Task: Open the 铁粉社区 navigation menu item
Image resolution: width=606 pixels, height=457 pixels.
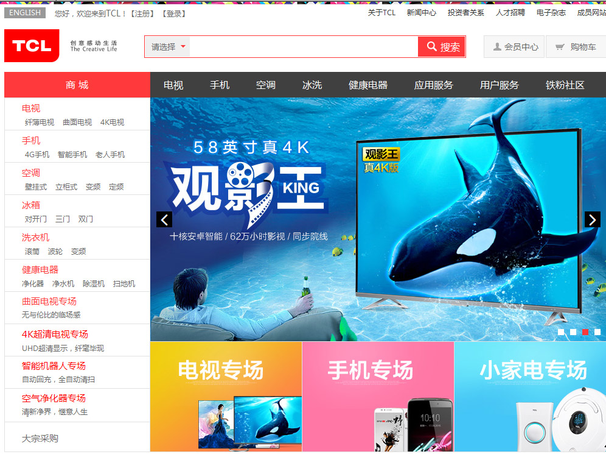Action: (565, 85)
